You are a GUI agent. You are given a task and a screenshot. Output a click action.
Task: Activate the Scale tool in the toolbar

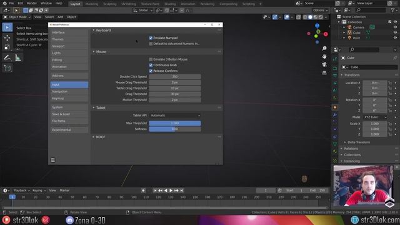pos(7,47)
